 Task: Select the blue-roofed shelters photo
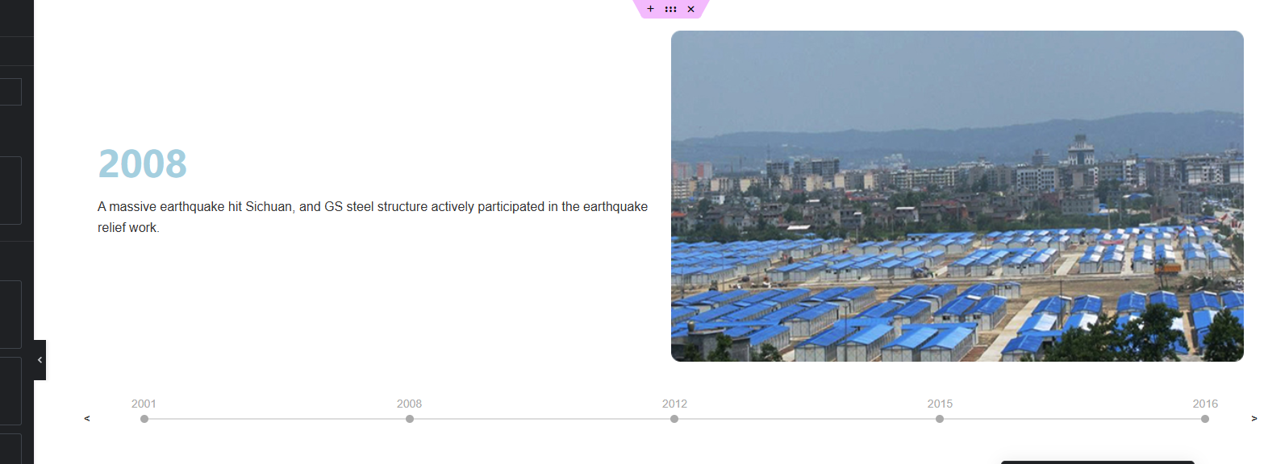(x=957, y=197)
